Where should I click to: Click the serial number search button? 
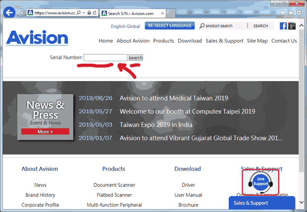pyautogui.click(x=136, y=58)
